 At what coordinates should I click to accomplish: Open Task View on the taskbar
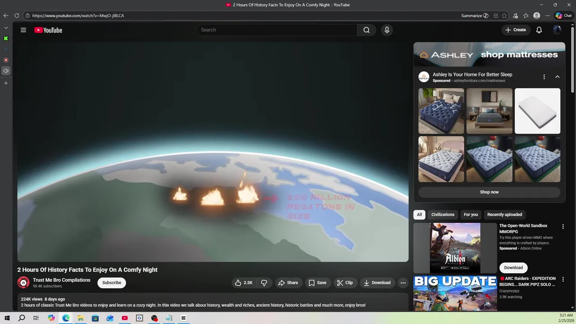tap(36, 318)
